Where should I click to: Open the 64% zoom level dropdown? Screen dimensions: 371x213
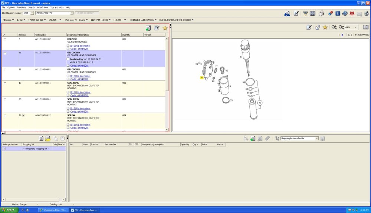coord(355,27)
